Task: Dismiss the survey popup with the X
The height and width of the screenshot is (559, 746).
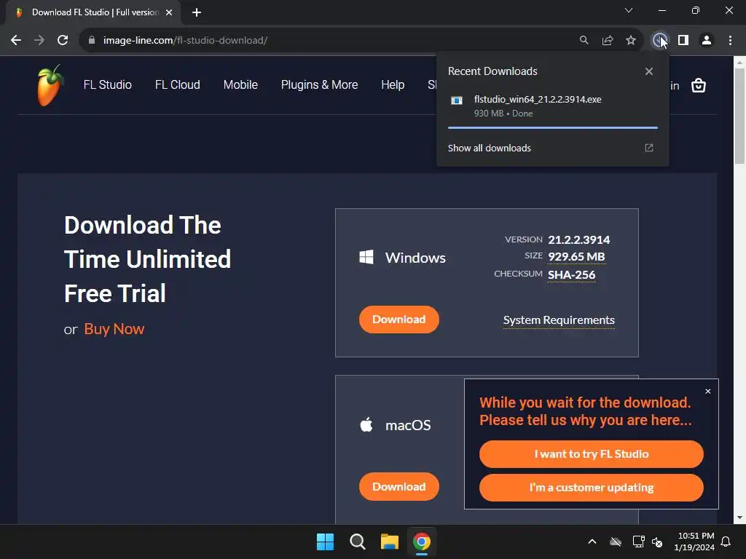Action: 708,391
